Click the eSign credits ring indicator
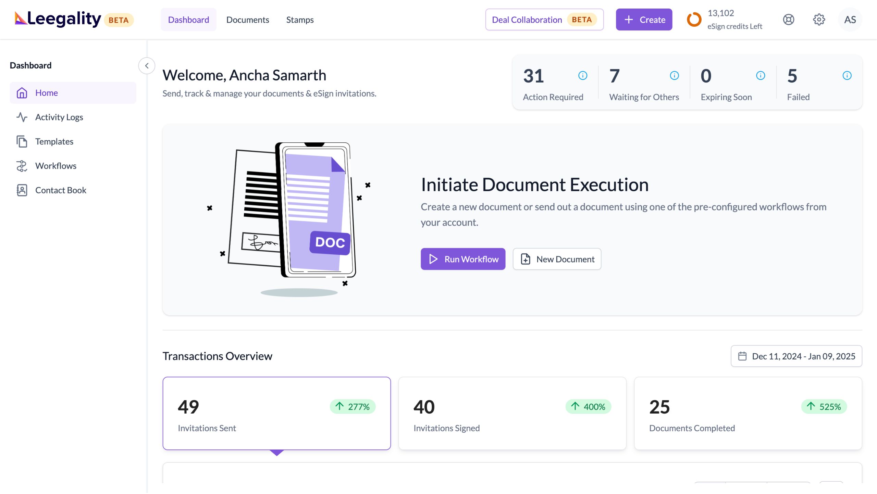Screen dimensions: 877x494 tap(694, 20)
